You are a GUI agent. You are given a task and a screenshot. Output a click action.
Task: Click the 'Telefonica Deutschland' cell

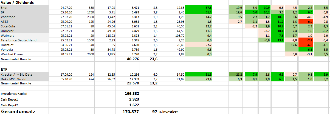(24, 40)
